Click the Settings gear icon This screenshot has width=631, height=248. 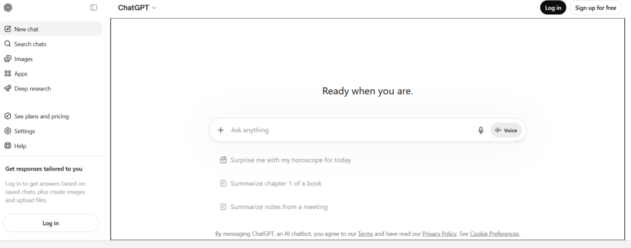[7, 131]
